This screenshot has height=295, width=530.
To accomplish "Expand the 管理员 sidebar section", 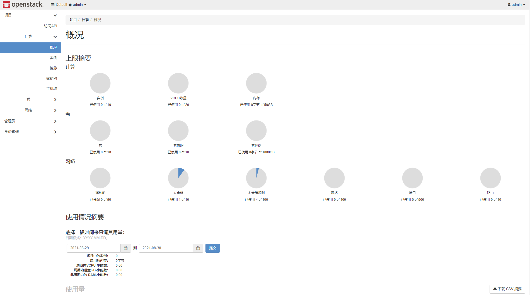I will [31, 121].
